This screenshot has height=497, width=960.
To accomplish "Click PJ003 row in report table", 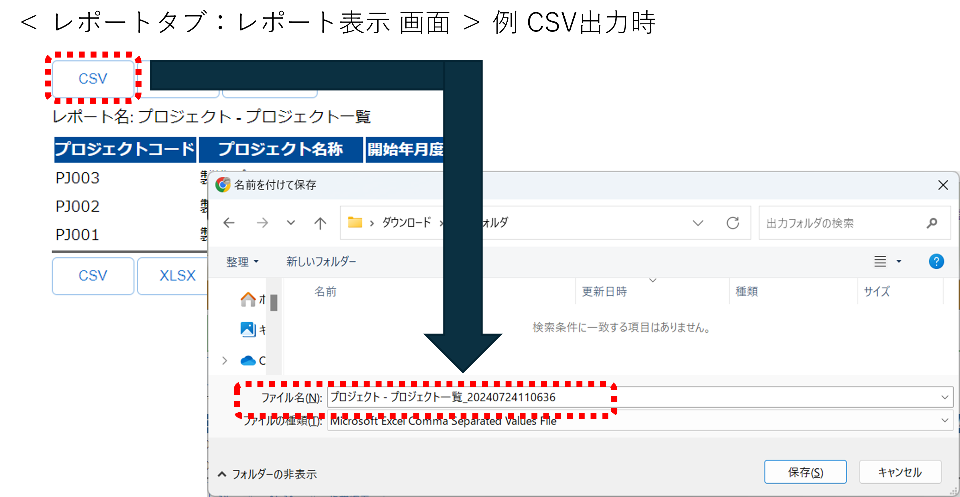I will [78, 178].
